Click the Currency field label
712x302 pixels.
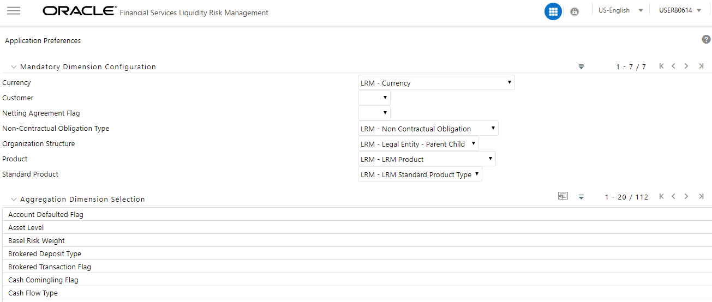pyautogui.click(x=16, y=83)
